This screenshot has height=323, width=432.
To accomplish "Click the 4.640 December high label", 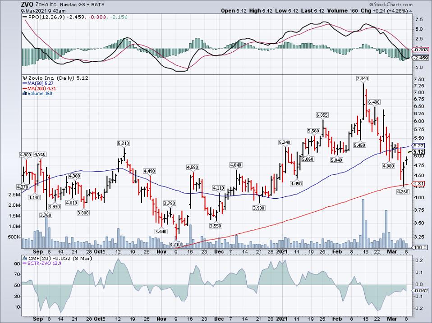I will [235, 165].
